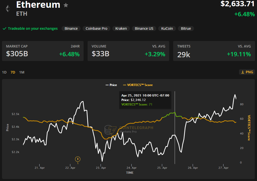Click the favorite star next to Ethereum
The width and height of the screenshot is (257, 181).
66,5
